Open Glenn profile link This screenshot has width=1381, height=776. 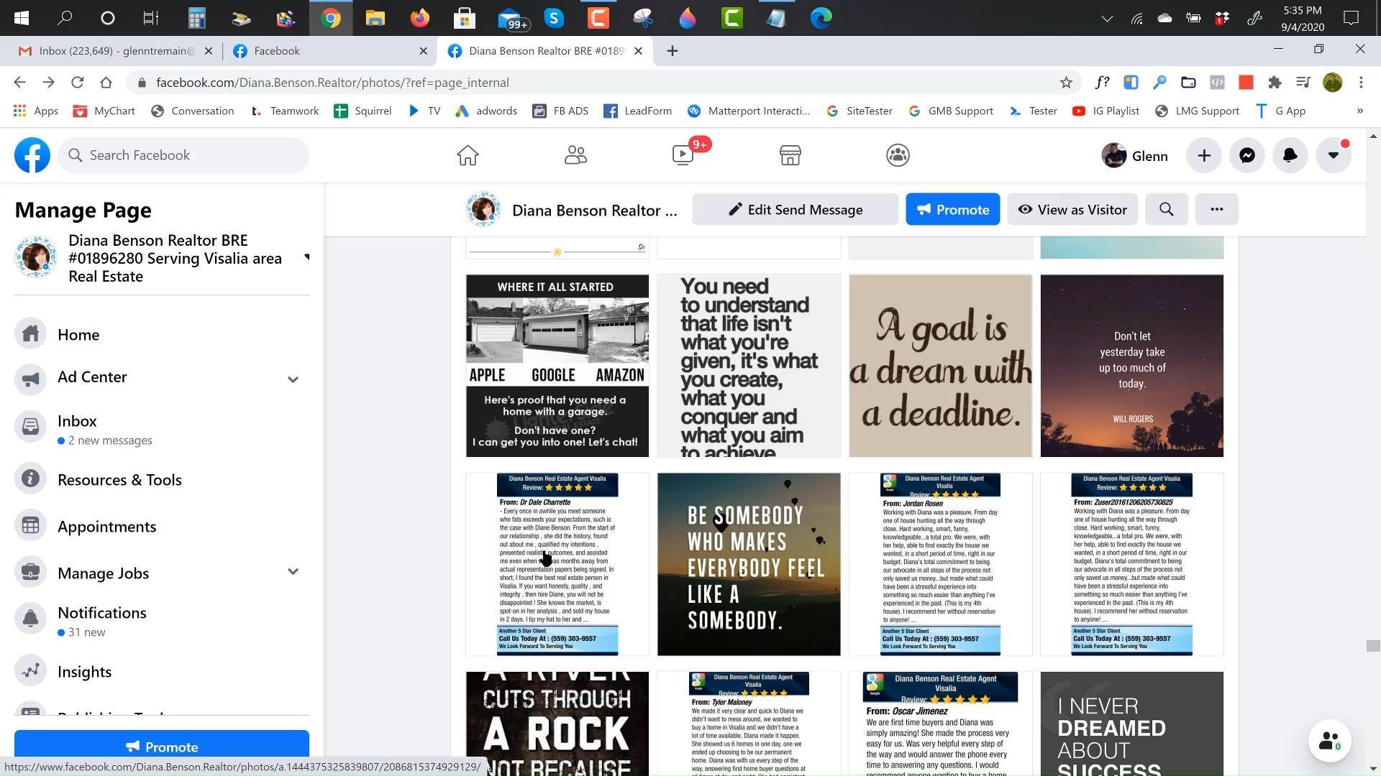[1135, 156]
